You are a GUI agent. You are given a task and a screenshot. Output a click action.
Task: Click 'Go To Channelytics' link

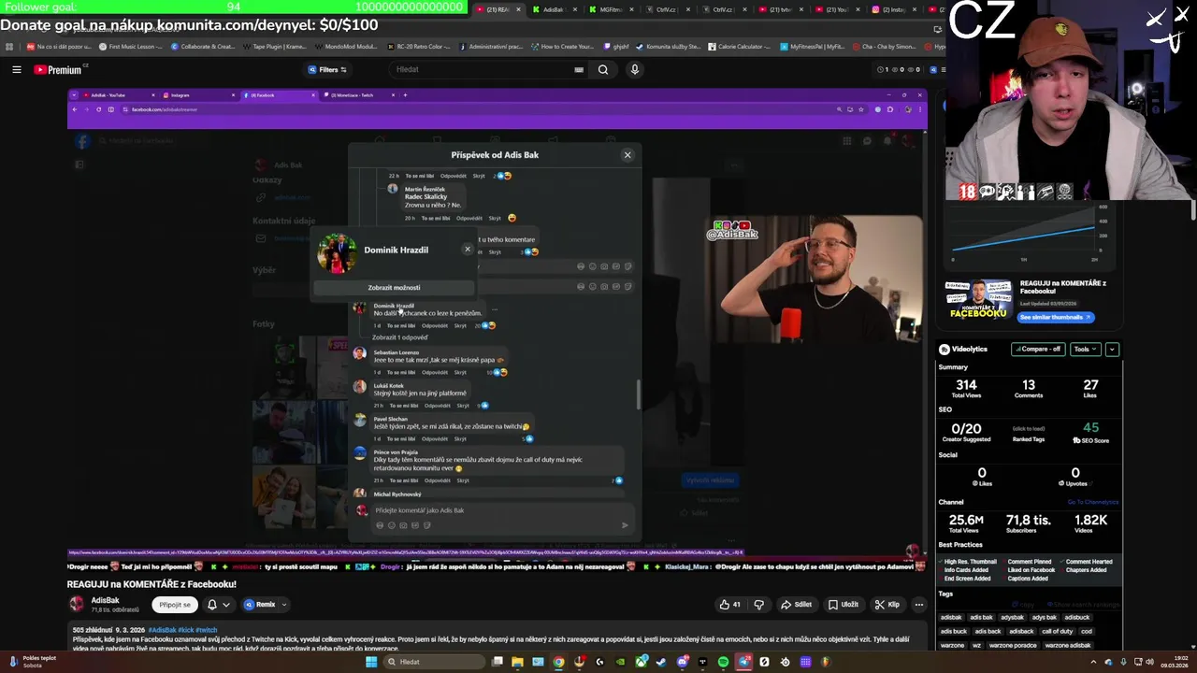1092,502
